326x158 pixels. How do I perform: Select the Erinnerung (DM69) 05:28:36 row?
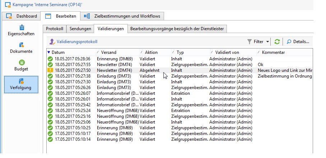click(108, 59)
